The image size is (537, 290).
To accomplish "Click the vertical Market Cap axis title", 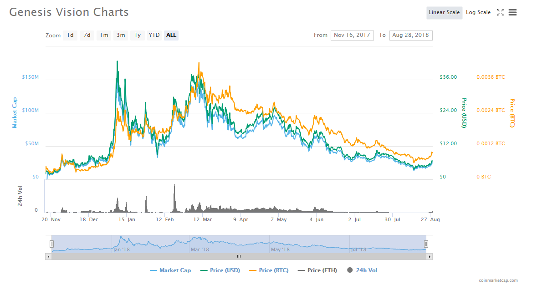I will 15,113.
